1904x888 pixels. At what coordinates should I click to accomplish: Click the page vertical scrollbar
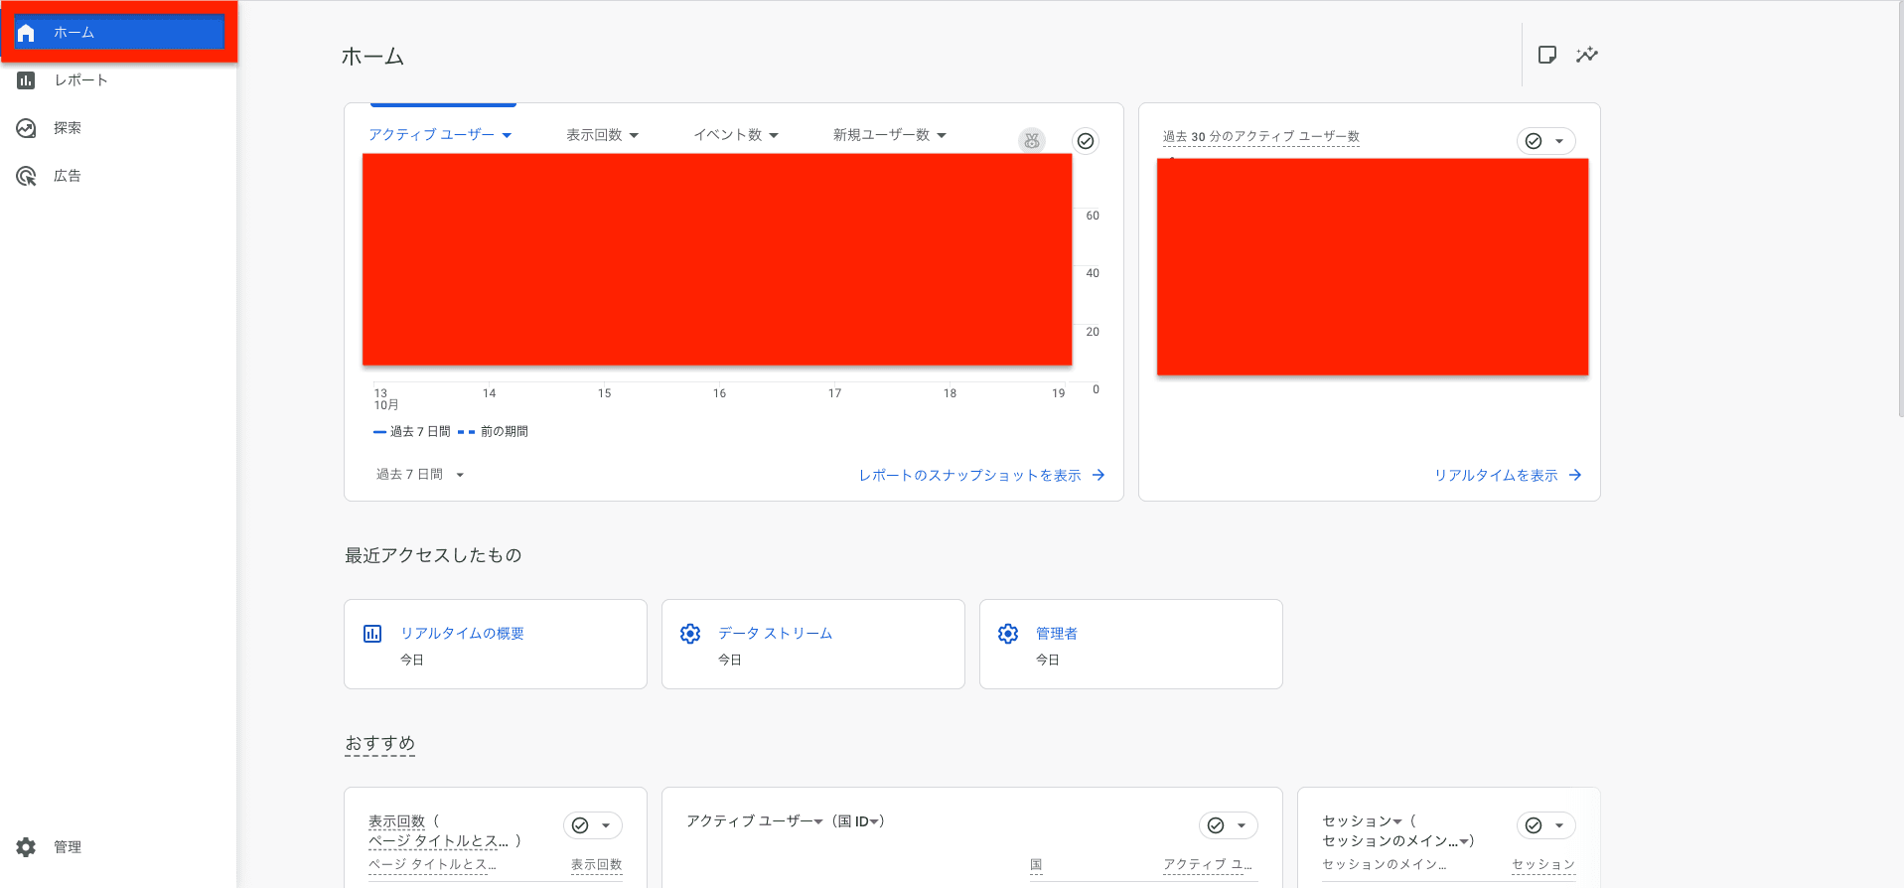pos(1899,209)
